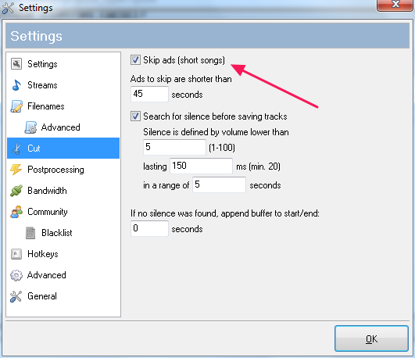Click append buffer seconds field
The image size is (415, 358).
point(149,228)
